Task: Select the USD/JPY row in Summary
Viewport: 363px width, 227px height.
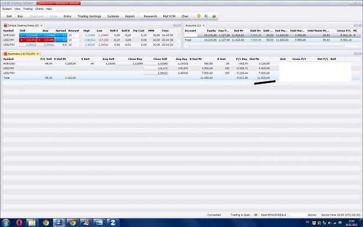Action: click(x=181, y=69)
